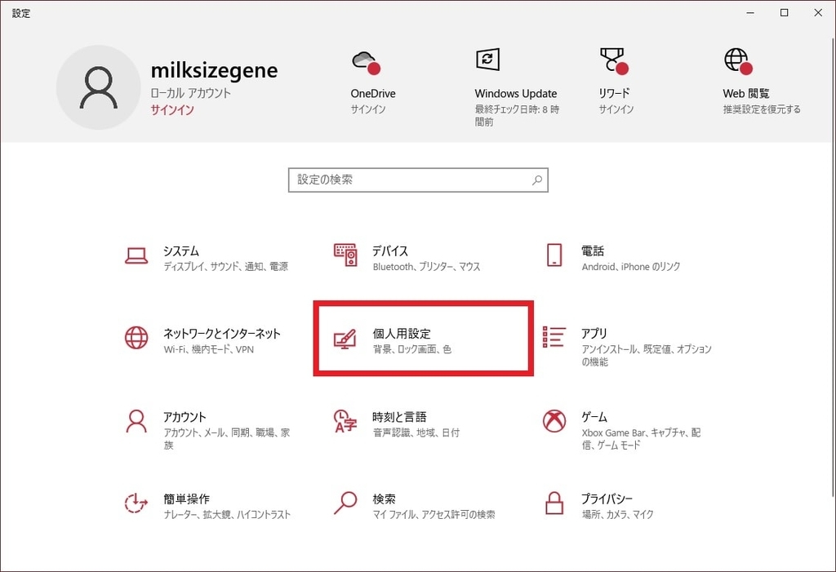Select the プライバシー category title
This screenshot has width=836, height=572.
607,499
